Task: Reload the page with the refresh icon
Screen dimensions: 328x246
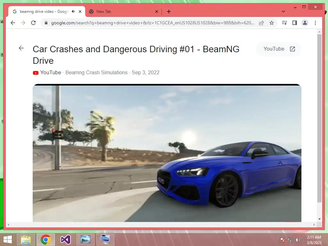Action: pyautogui.click(x=33, y=23)
